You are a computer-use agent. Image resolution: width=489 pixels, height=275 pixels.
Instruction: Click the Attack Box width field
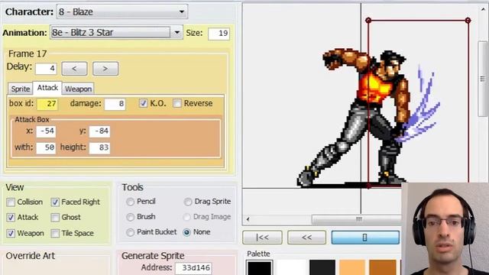click(x=46, y=147)
